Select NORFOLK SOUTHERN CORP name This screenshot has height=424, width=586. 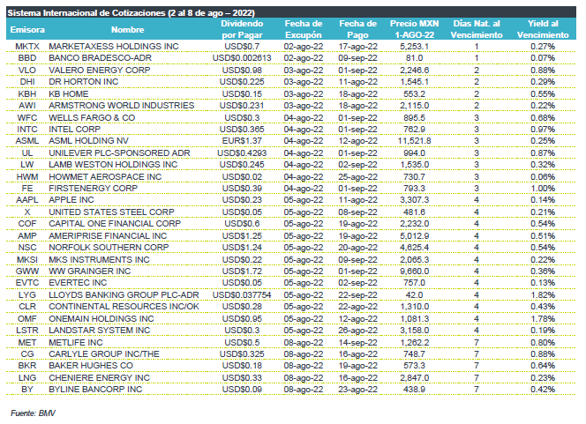point(109,248)
